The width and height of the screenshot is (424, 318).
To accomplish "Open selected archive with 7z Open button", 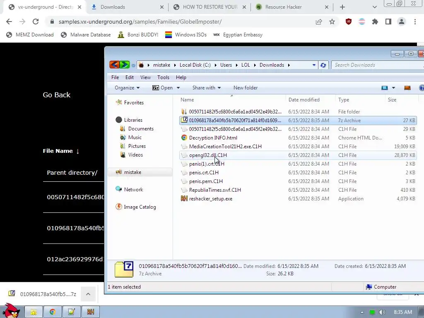I will coord(162,88).
